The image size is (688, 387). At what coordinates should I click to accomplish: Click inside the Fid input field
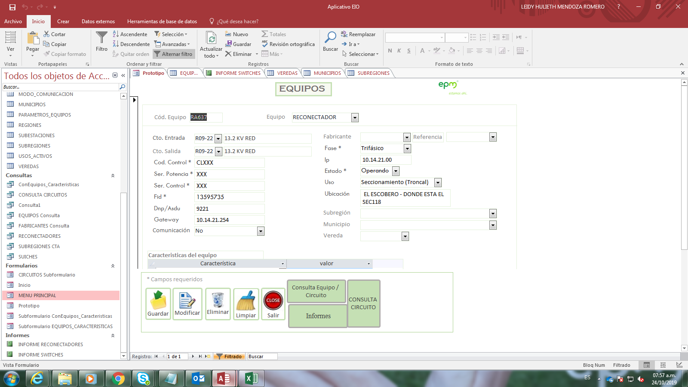pyautogui.click(x=229, y=197)
